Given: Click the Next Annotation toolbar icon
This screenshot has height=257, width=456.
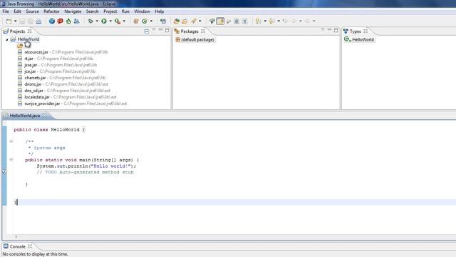Looking at the screenshot, I should pyautogui.click(x=258, y=21).
